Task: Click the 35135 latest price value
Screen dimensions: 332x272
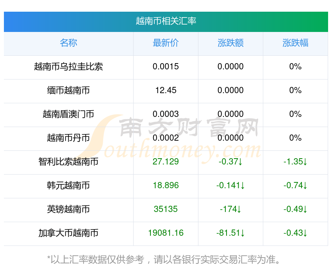Action: click(166, 209)
